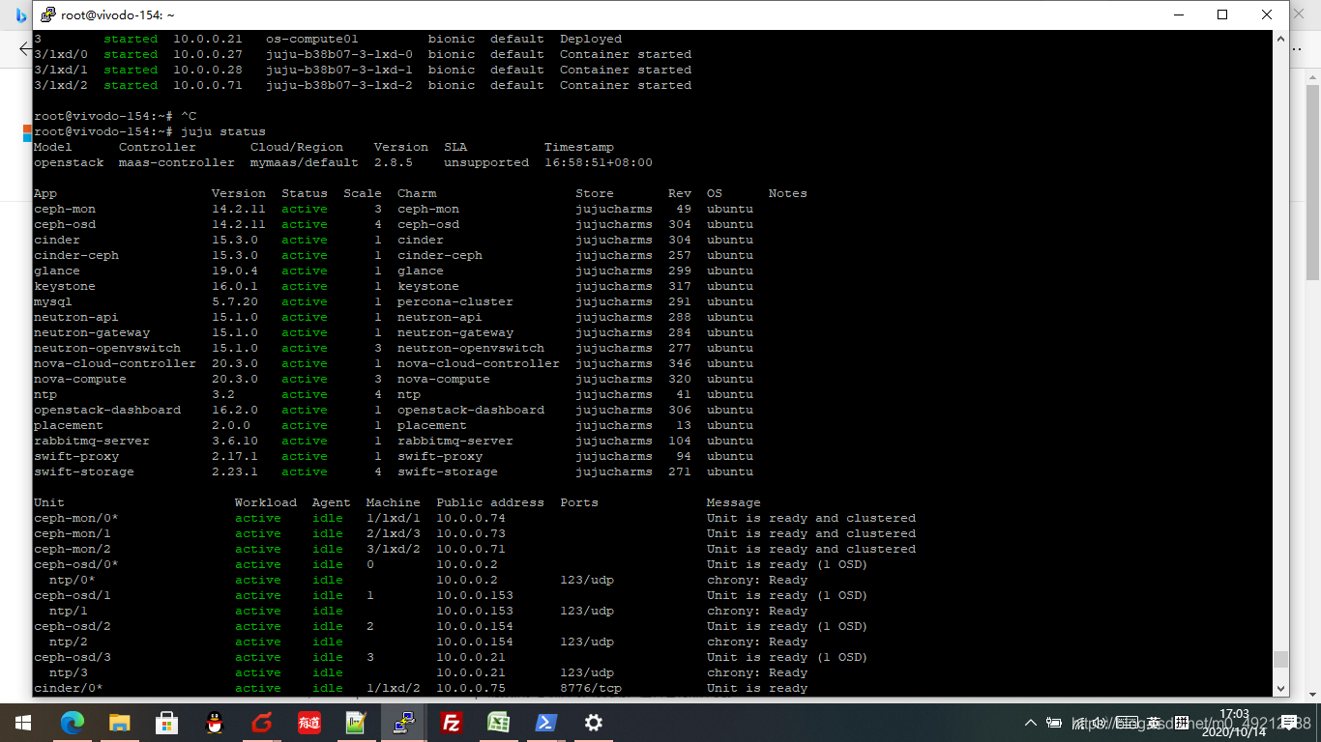Click the 'ntp/3' subordinate unit name

[69, 672]
